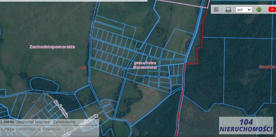Click the 'Geoportal krajowy' status entry
The height and width of the screenshot is (137, 276).
click(33, 122)
